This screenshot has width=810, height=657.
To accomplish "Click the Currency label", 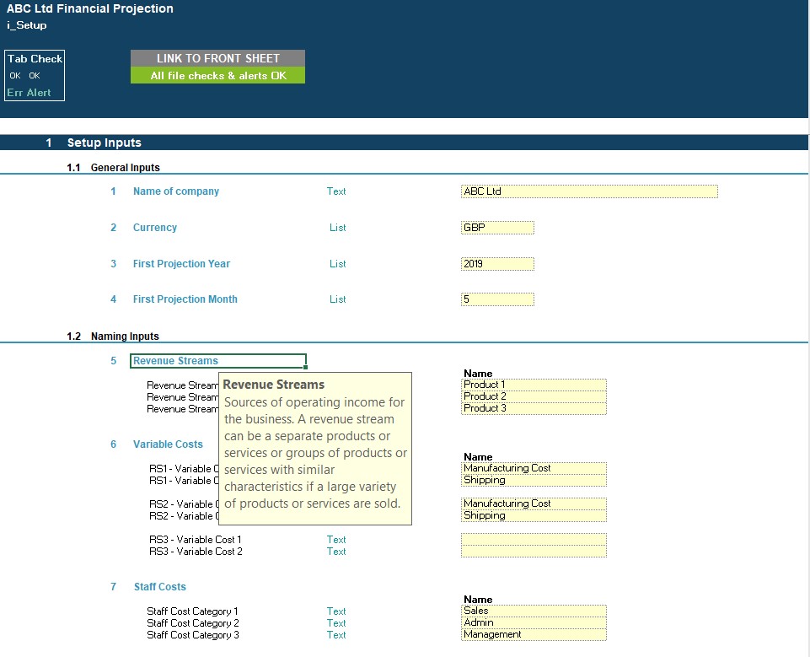I will point(155,228).
